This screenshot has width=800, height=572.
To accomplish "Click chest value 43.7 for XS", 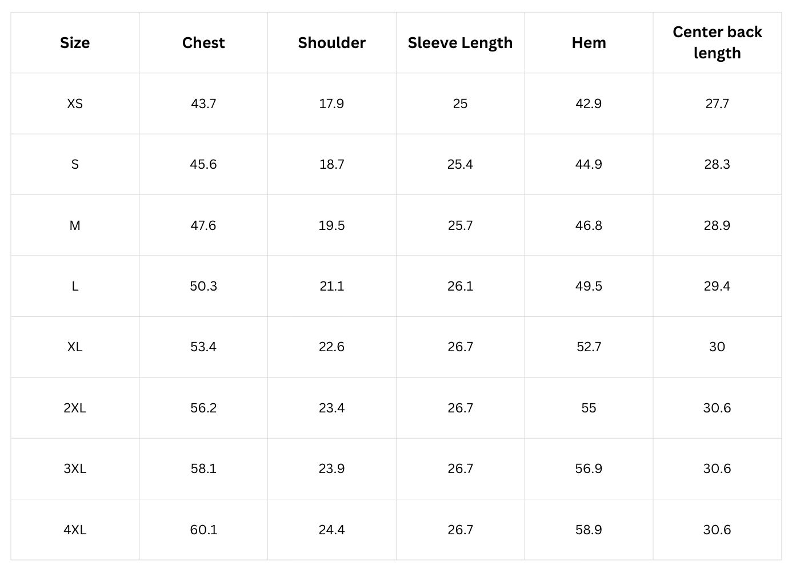I will click(203, 104).
